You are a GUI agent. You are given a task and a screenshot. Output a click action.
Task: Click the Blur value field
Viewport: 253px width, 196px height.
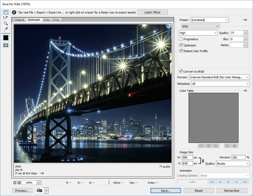[237, 39]
